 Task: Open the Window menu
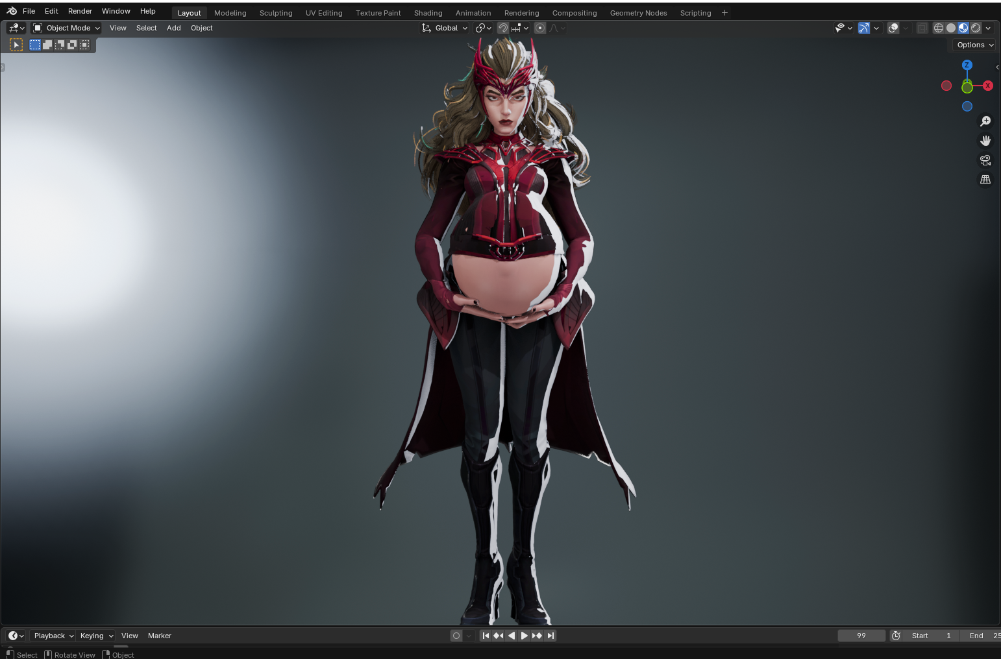coord(116,11)
